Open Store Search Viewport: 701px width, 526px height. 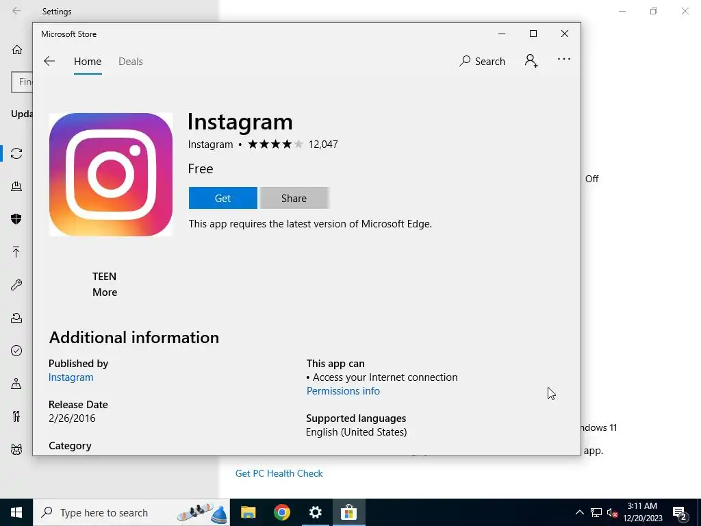pyautogui.click(x=482, y=61)
